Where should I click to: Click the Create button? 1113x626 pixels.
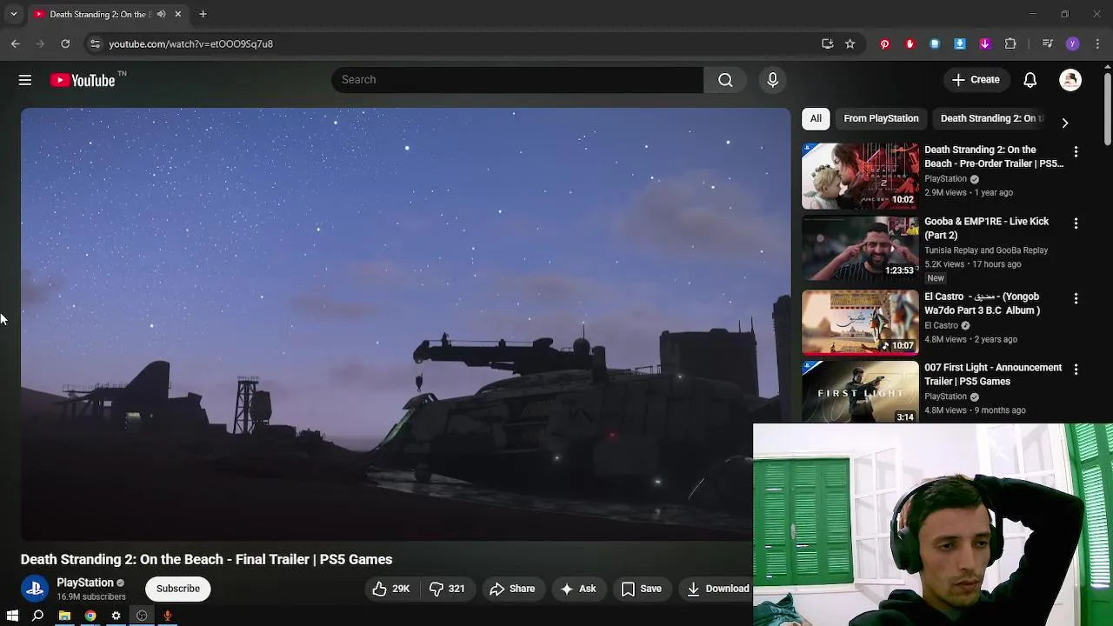click(976, 80)
